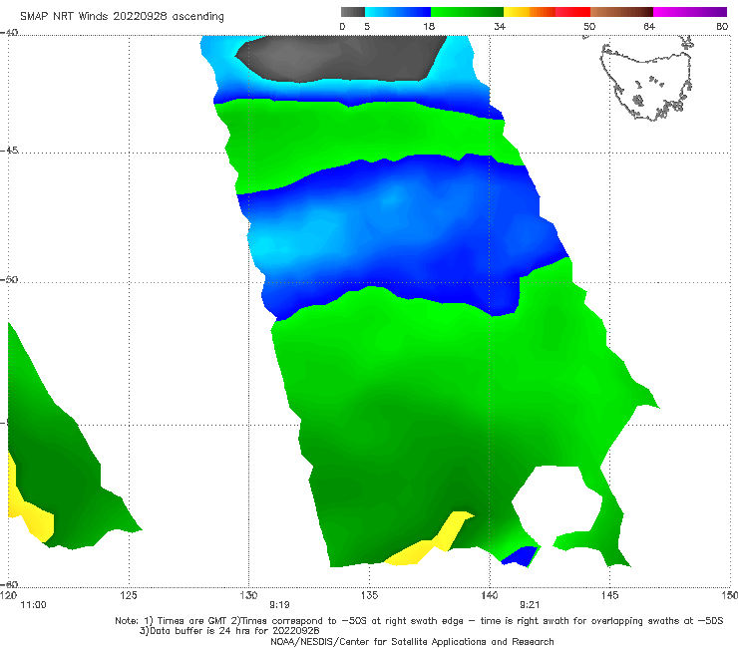Select the gray segment of the color bar

pos(352,12)
